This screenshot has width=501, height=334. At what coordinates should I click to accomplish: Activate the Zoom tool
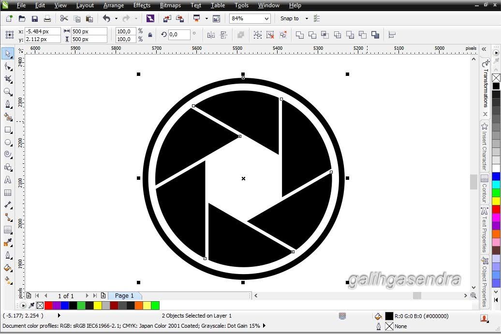[x=8, y=92]
